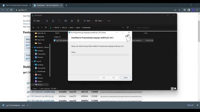200x112 pixels.
Task: Go up one folder level
Action: (x=46, y=28)
